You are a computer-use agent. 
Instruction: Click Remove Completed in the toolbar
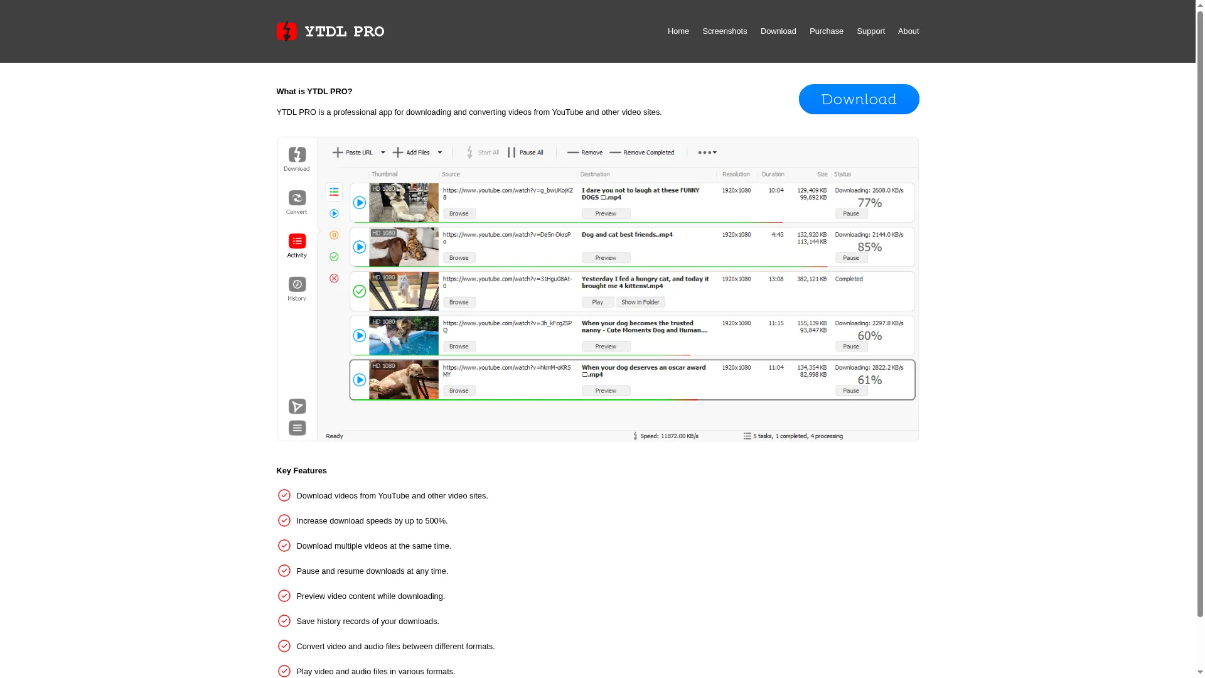click(x=642, y=153)
